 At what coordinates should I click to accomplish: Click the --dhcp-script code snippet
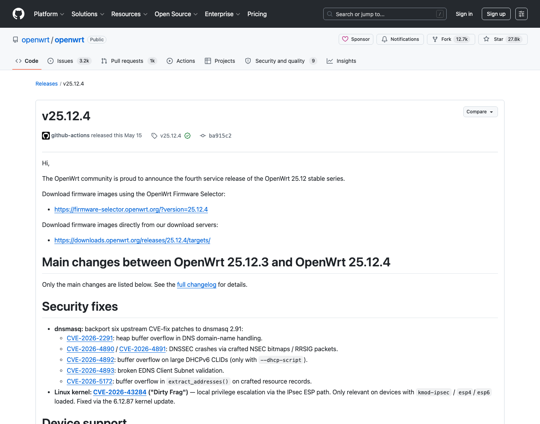coord(281,360)
